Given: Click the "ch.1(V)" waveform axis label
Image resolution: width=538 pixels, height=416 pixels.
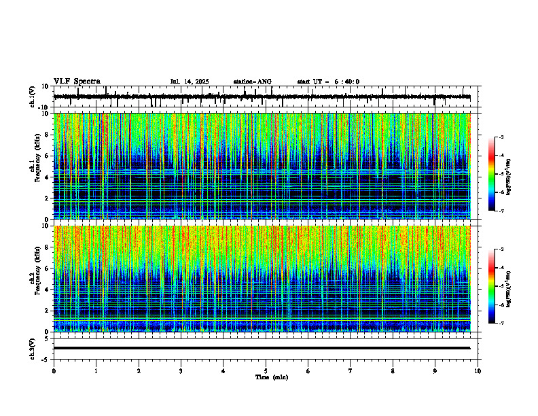Looking at the screenshot, I should 32,97.
